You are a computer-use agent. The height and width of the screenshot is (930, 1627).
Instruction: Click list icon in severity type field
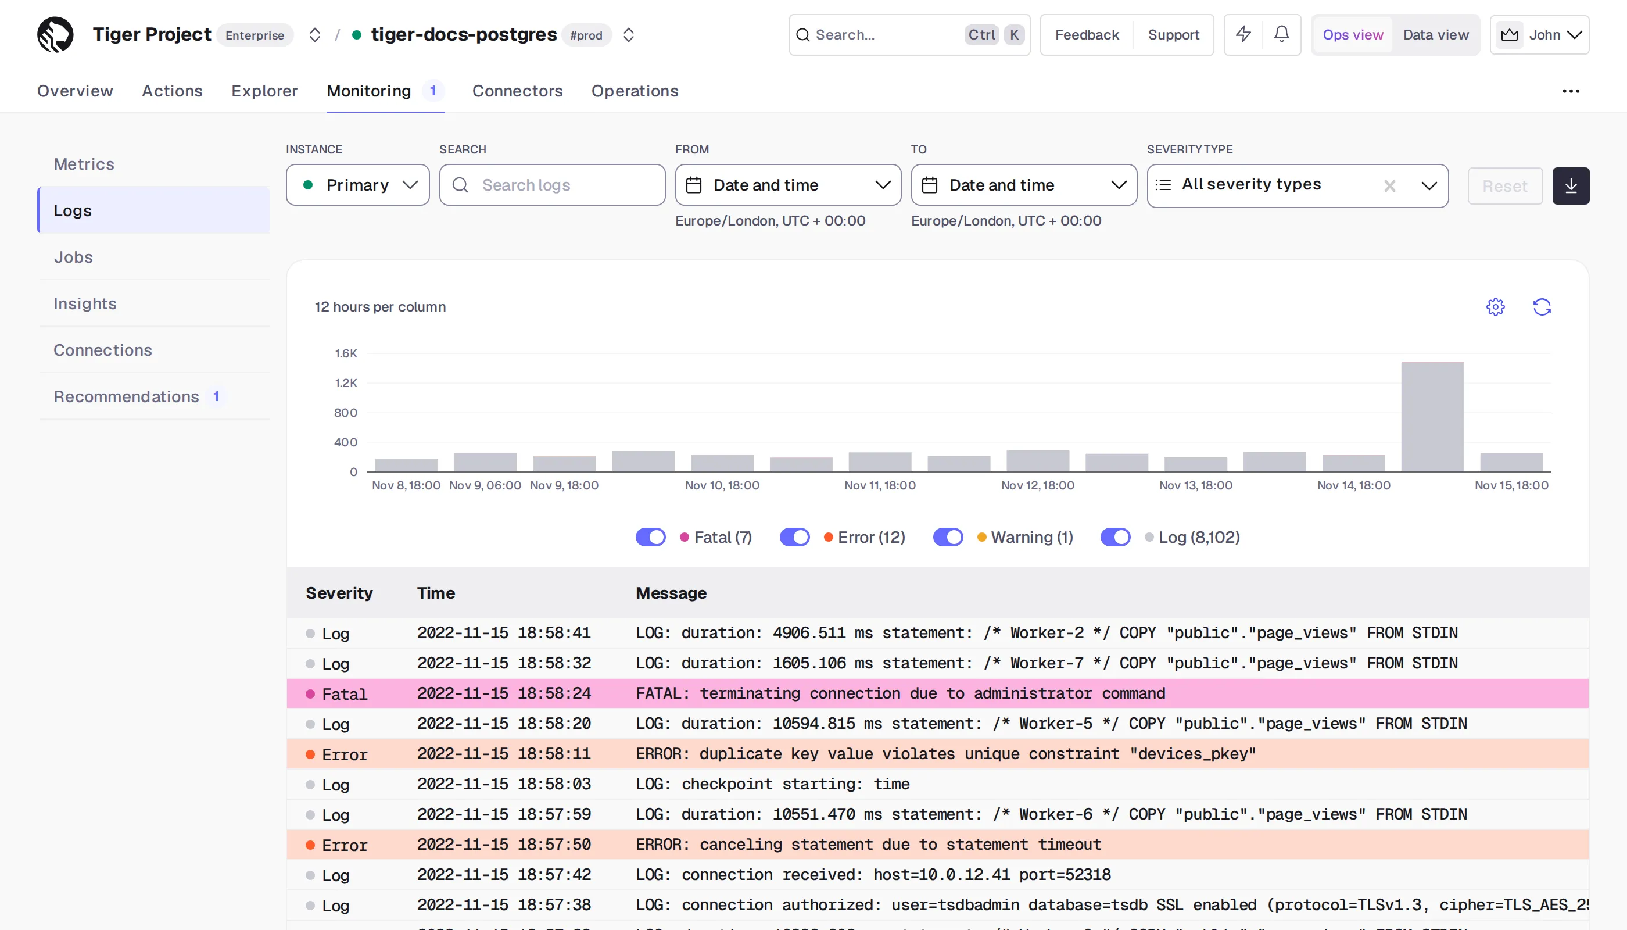coord(1163,185)
